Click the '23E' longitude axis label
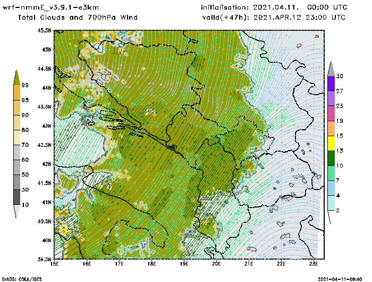Image resolution: width=372 pixels, height=282 pixels. (x=314, y=264)
